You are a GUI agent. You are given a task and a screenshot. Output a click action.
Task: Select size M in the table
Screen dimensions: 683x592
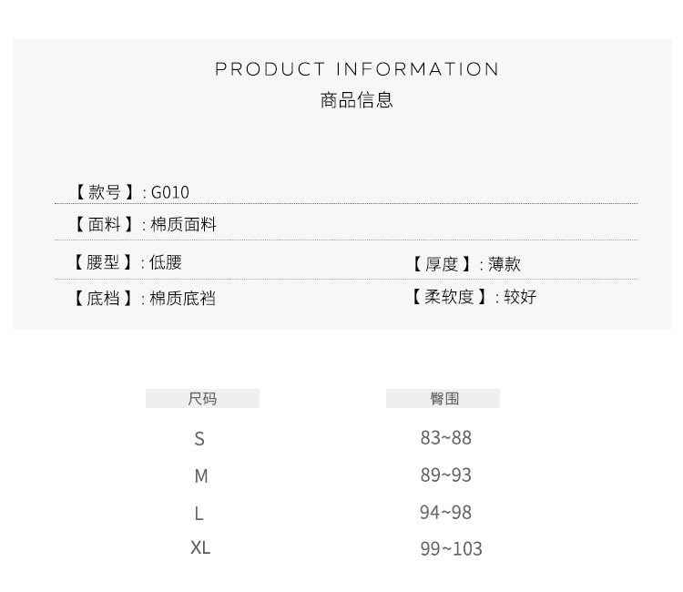200,476
